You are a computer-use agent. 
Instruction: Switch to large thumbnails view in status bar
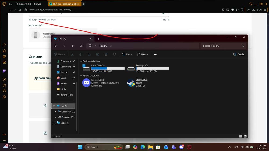click(x=245, y=136)
